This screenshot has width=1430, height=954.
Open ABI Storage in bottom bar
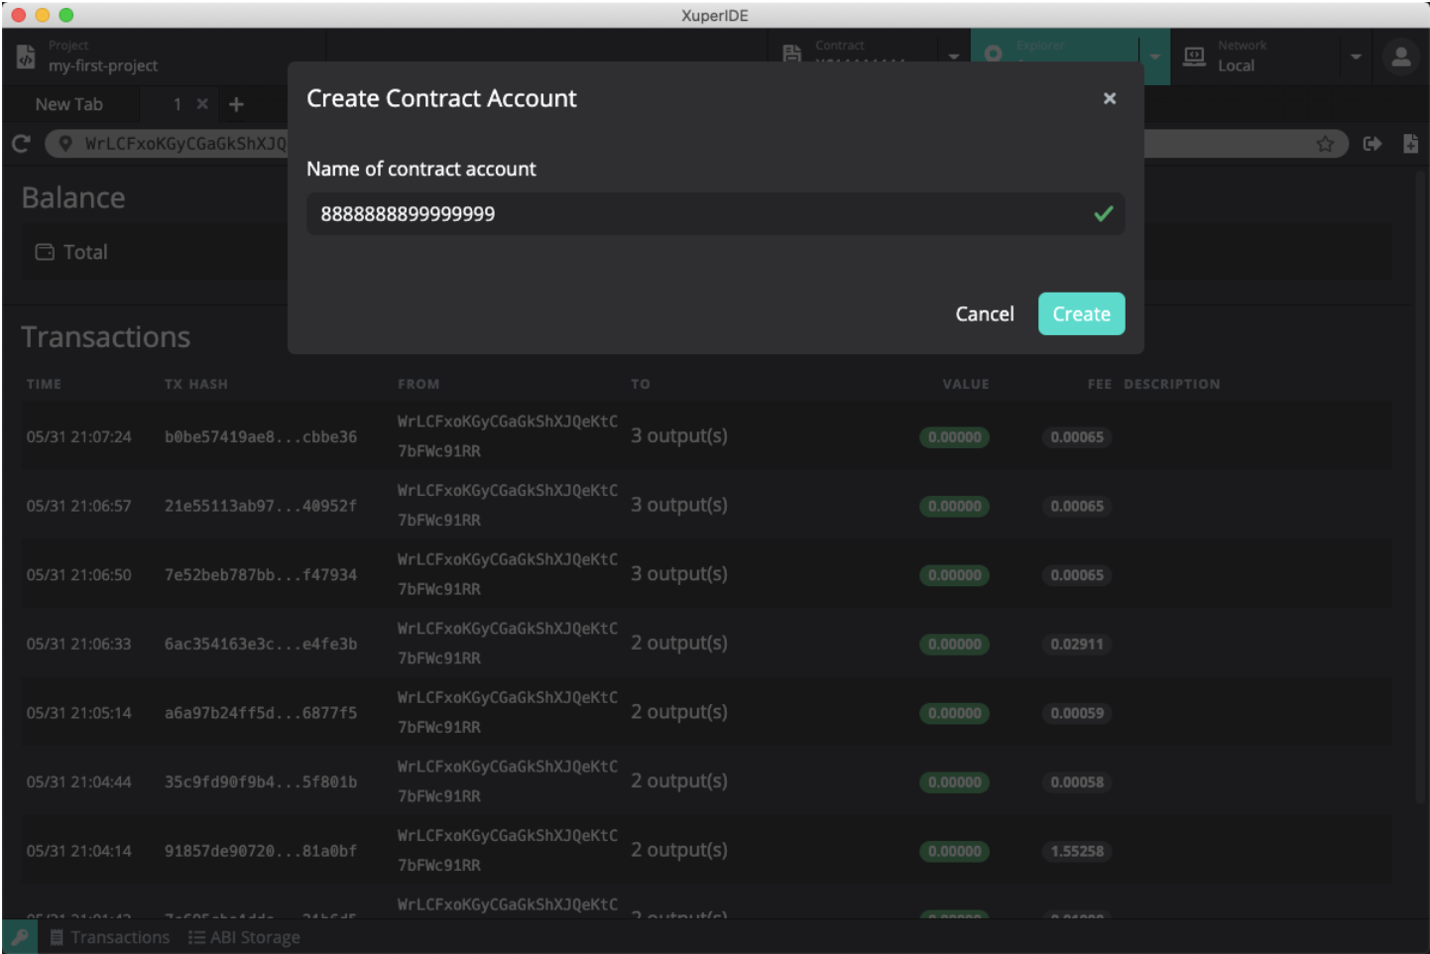point(244,937)
